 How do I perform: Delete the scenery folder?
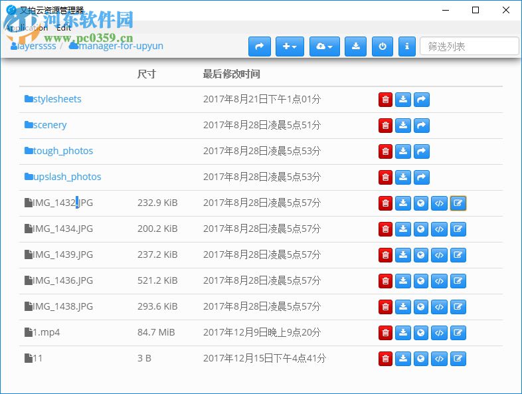click(385, 125)
